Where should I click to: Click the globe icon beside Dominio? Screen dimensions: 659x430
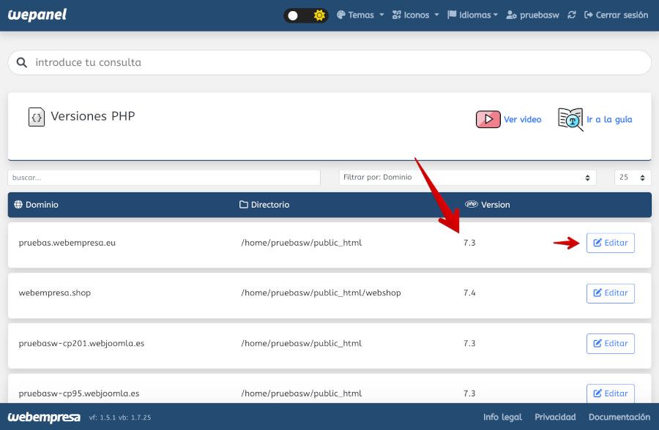point(18,205)
